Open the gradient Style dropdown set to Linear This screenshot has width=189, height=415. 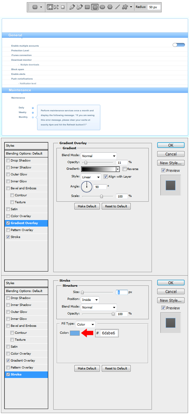click(x=91, y=177)
